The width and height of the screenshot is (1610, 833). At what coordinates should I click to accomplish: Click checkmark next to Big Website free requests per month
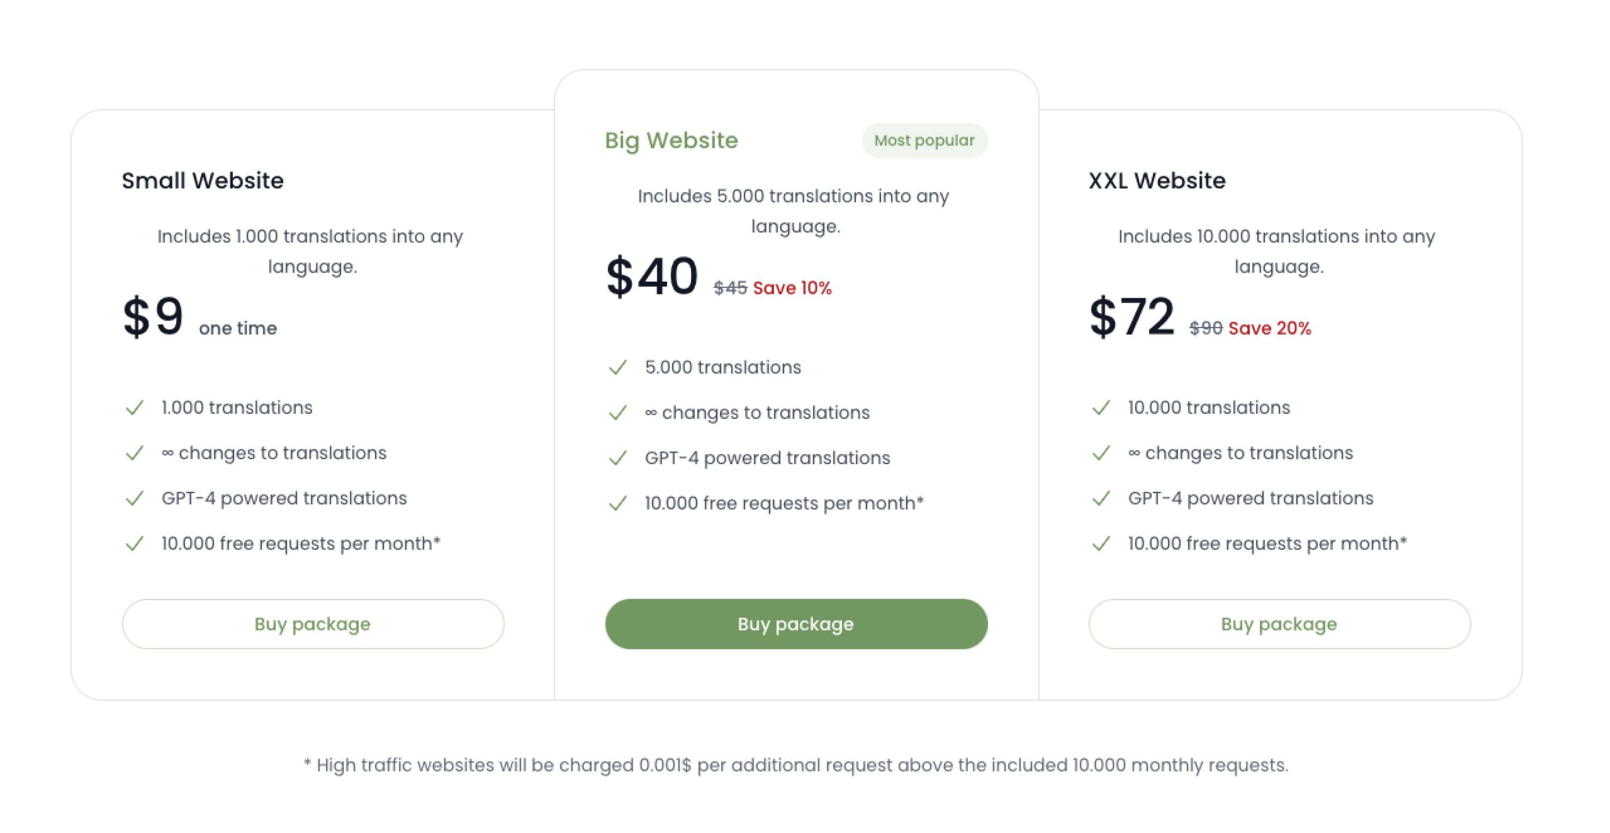point(618,503)
